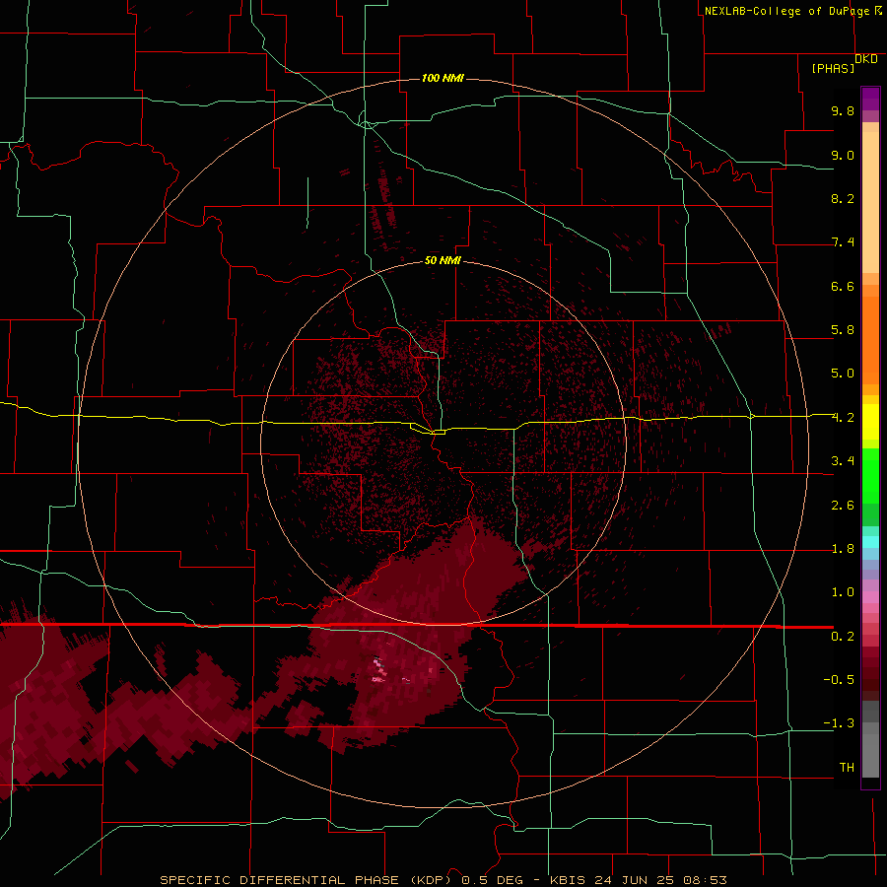Pick the yellow segment of the color bar
Screen dimensions: 887x887
click(870, 422)
